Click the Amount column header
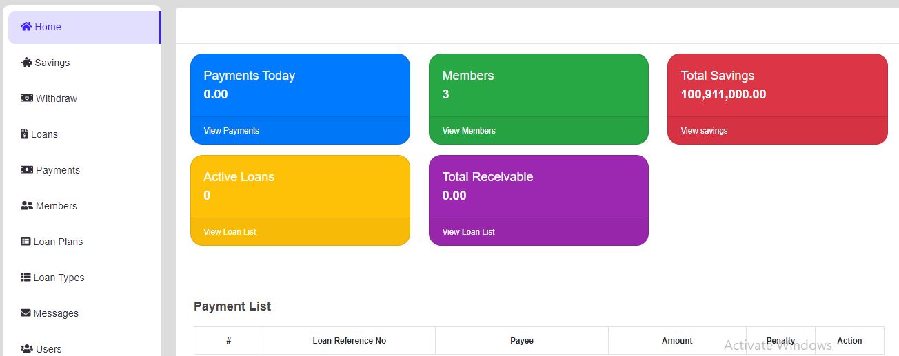Screen dimensions: 899x356 click(x=677, y=341)
